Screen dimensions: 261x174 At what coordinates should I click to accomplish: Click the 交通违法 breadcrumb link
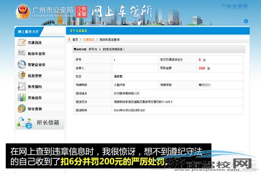(89, 39)
